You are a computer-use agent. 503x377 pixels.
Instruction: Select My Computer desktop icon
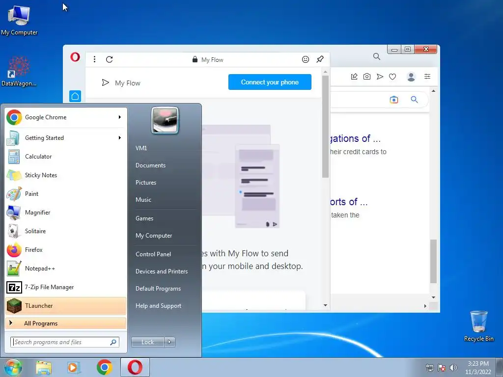(x=19, y=21)
